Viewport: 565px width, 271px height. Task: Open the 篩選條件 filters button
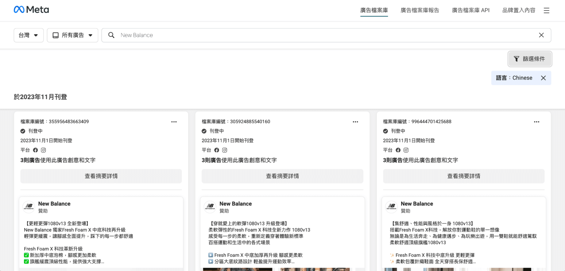point(530,59)
